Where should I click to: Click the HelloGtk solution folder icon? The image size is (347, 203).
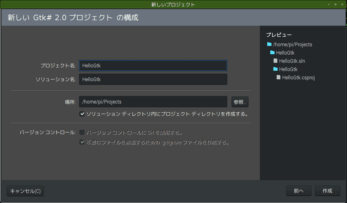(x=272, y=53)
